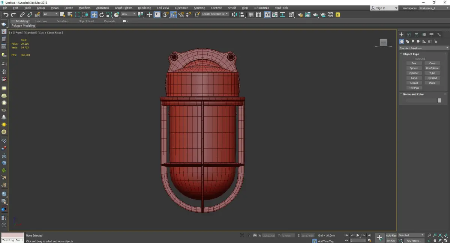The height and width of the screenshot is (243, 450).
Task: Open the Standard Primitives dropdown
Action: click(x=424, y=48)
